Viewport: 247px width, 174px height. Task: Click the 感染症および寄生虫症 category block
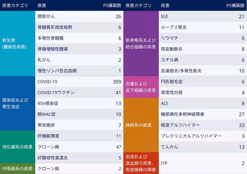pos(17,103)
